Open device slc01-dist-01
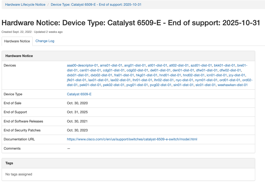This screenshot has height=183, width=265. tap(205, 85)
